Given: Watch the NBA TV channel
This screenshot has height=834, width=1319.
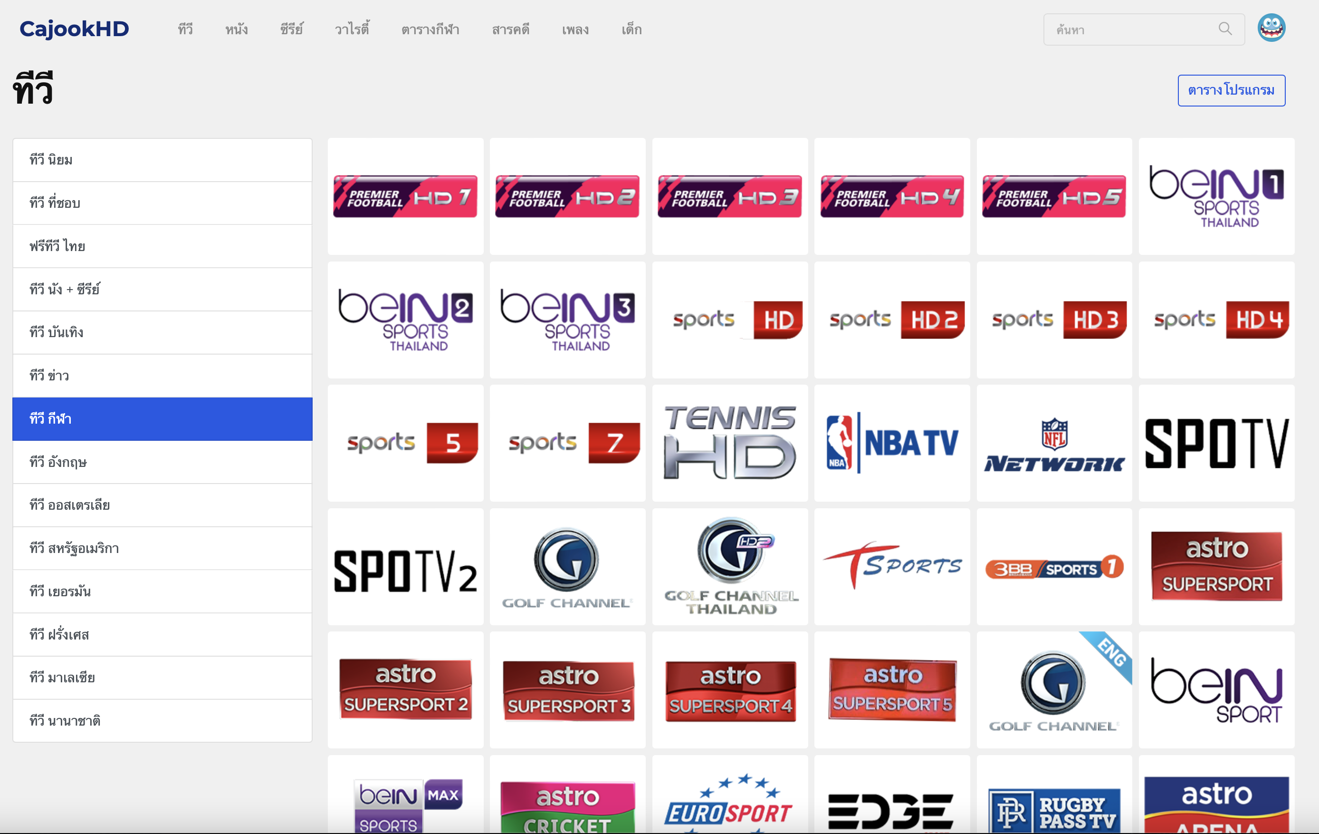Looking at the screenshot, I should 892,443.
